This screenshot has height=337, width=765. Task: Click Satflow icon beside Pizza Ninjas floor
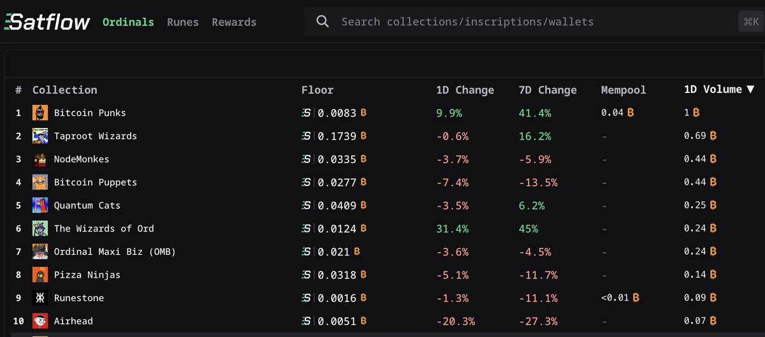coord(307,275)
